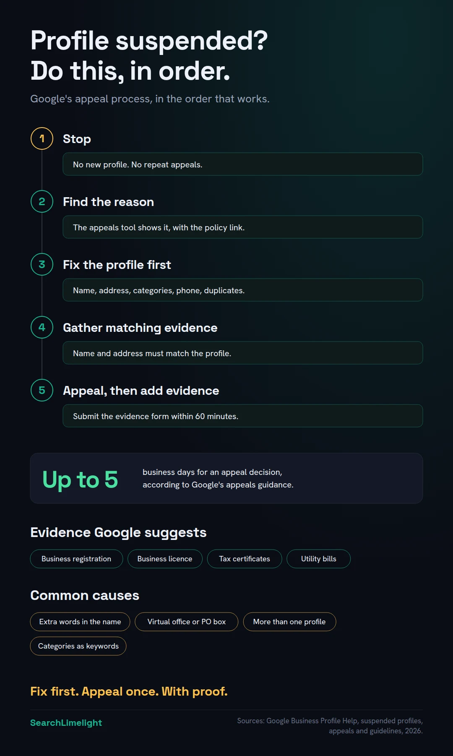Select the appeals tool policy link box
The width and height of the screenshot is (453, 756).
(243, 227)
